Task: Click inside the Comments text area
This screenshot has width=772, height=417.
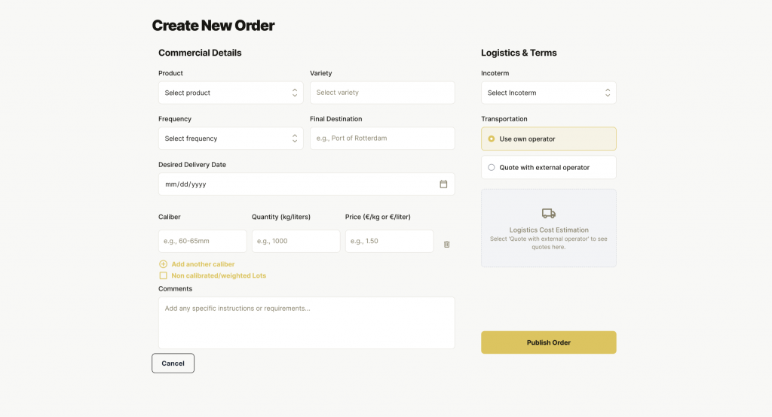Action: 306,323
